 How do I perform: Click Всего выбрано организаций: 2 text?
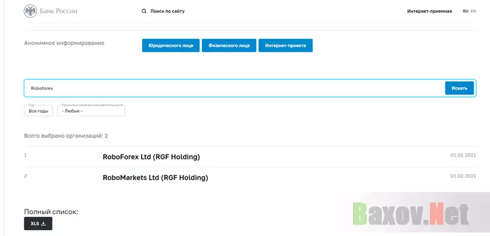point(66,136)
